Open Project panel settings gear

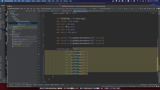(x=34, y=11)
